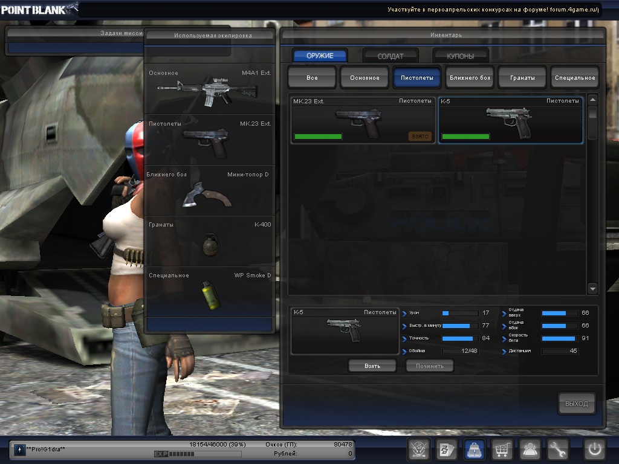Select the equipped Мини-топор D axe image
Image resolution: width=619 pixels, height=464 pixels.
click(207, 194)
